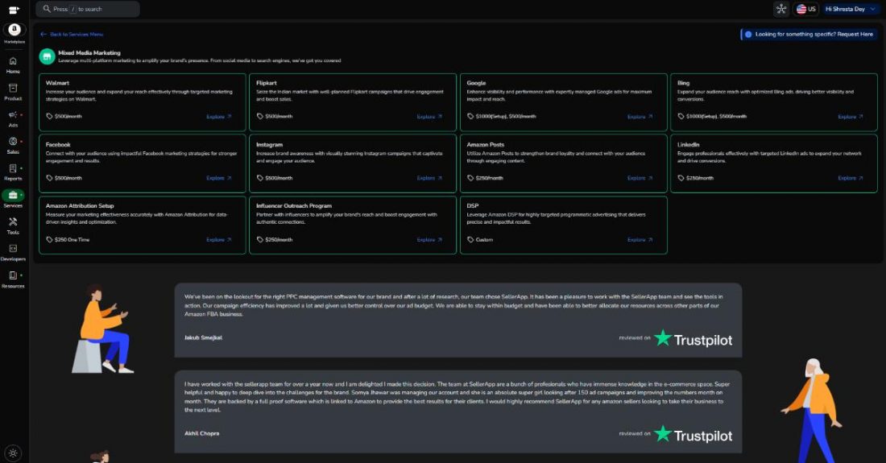This screenshot has height=463, width=886.
Task: Click the SellerApp logo at top left
Action: pos(14,10)
